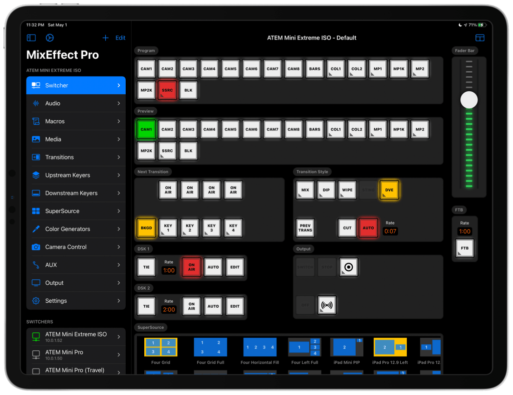Toggle TIE for Downstream Keyer 1

146,267
